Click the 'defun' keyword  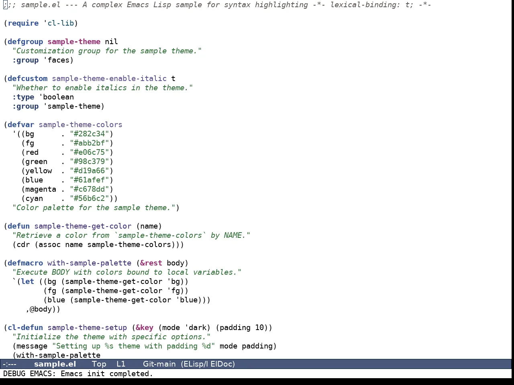coord(19,226)
